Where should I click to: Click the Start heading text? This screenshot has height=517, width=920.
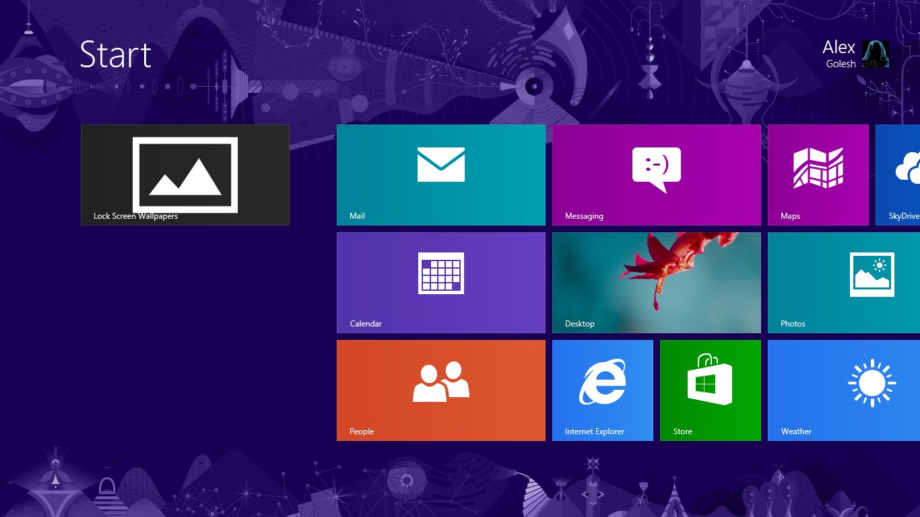[x=115, y=55]
